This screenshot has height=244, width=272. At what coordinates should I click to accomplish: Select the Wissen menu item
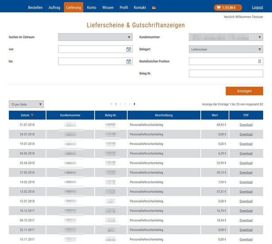(x=108, y=8)
